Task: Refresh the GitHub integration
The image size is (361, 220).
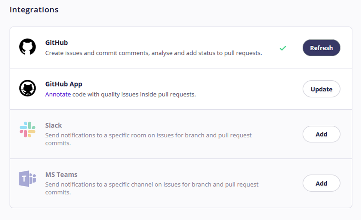Action: [321, 48]
